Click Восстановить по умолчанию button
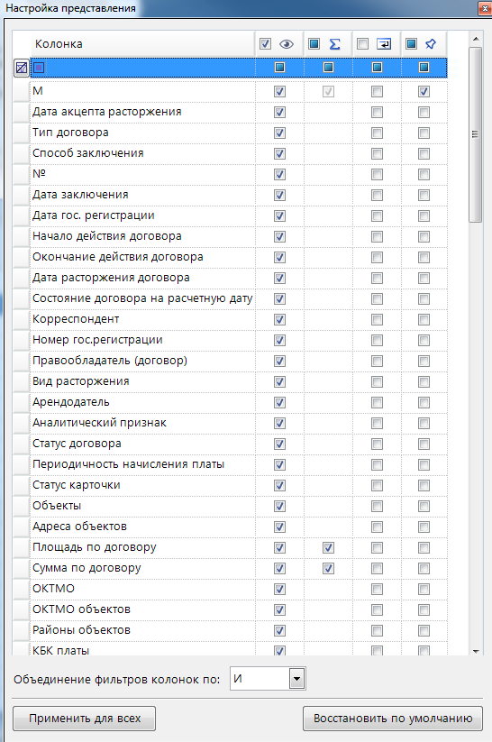This screenshot has width=492, height=742. click(x=393, y=719)
